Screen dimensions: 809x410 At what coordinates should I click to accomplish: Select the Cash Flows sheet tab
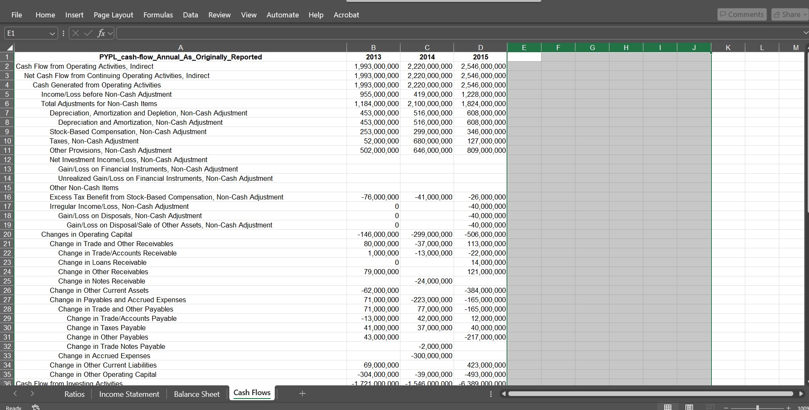coord(252,393)
